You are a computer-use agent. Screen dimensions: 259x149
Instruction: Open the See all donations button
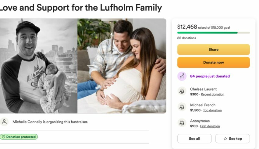194,139
